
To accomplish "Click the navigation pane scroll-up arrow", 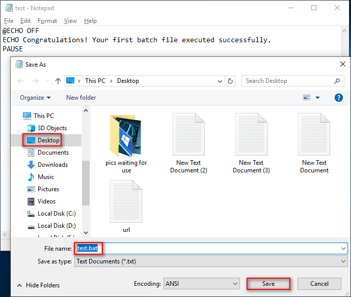I will point(86,110).
